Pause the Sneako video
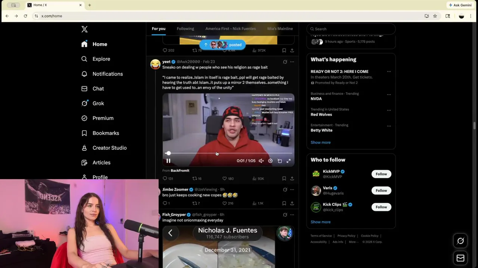This screenshot has height=268, width=478. pos(168,161)
